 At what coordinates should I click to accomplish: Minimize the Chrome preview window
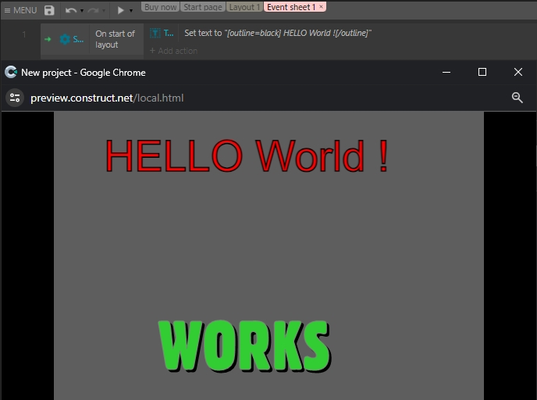point(446,72)
